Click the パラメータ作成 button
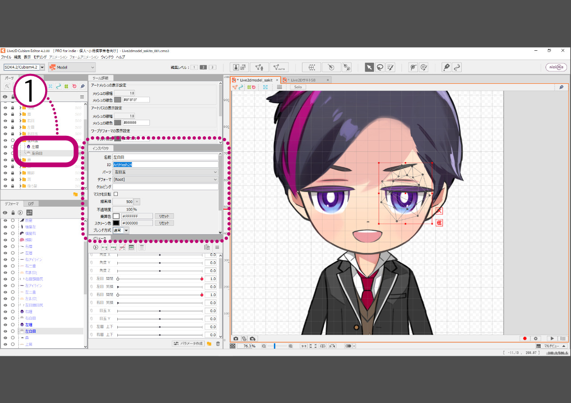 pos(188,344)
